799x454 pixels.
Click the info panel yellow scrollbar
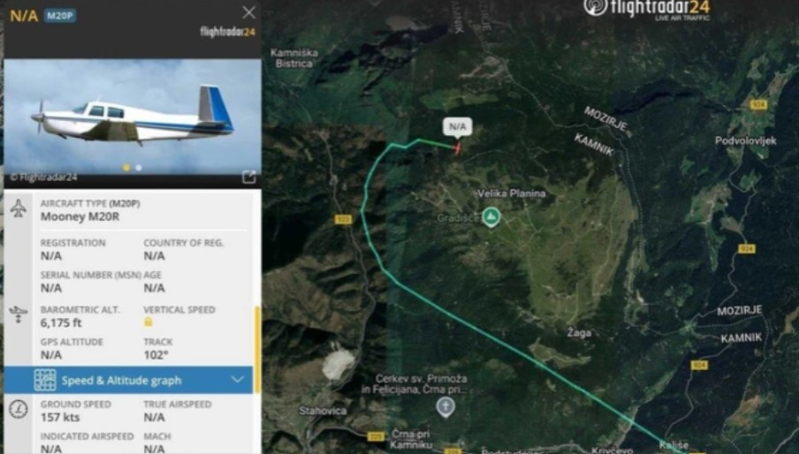pos(257,350)
